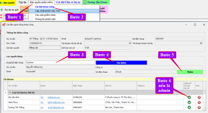Toggle the Bản quyền switch at top left

pyautogui.click(x=2, y=3)
